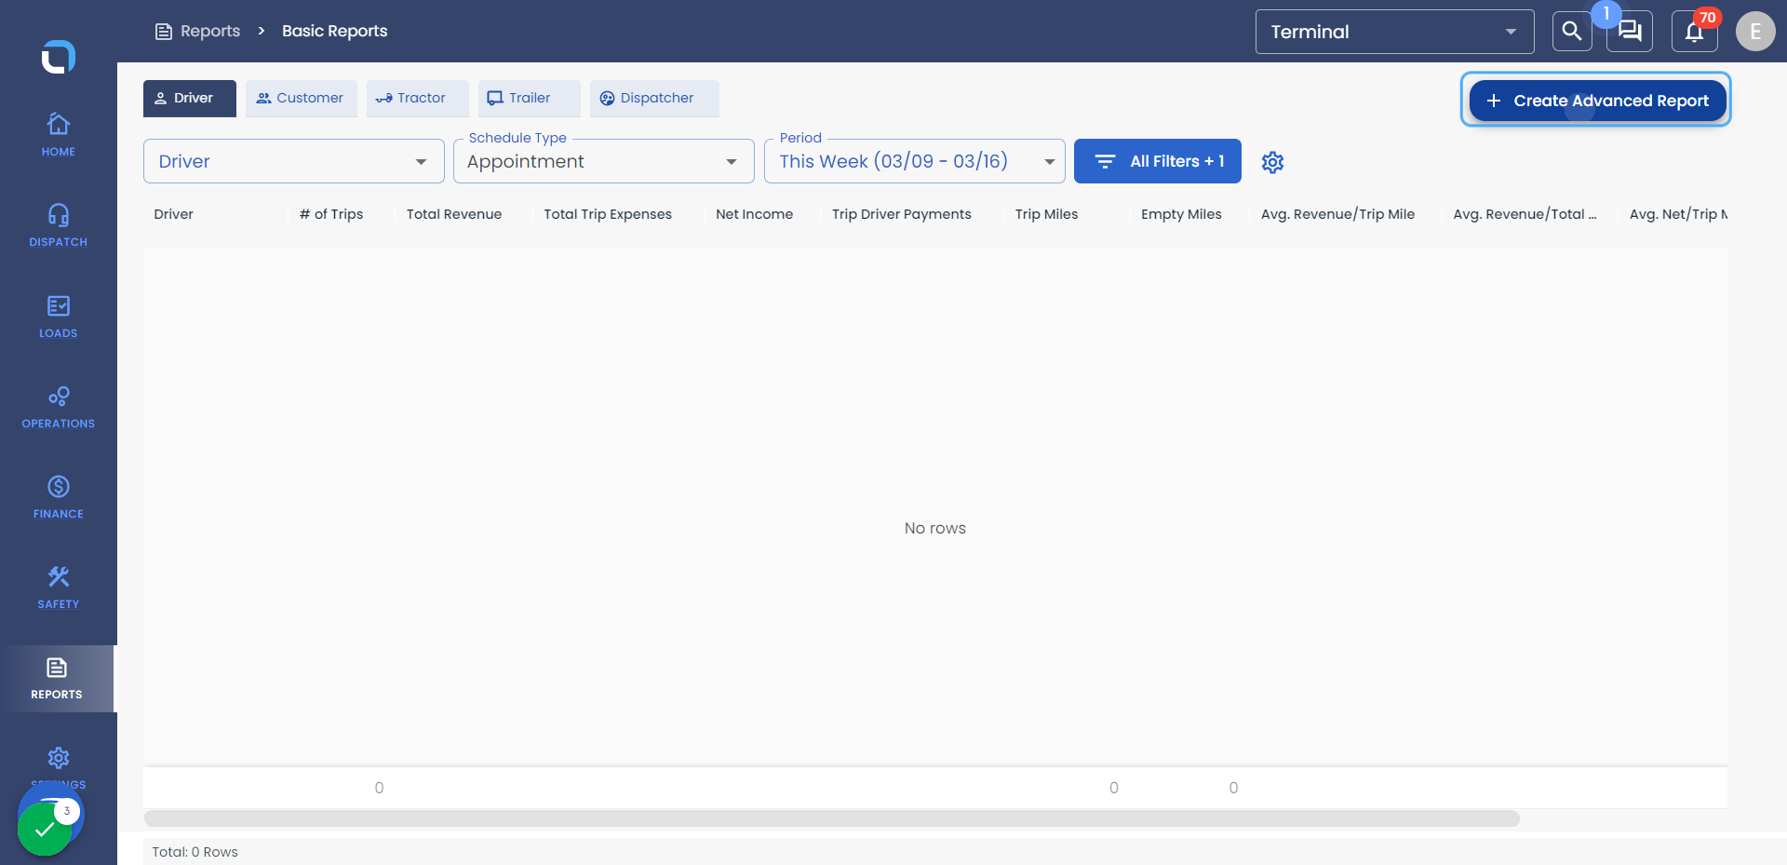Click the Basic Reports breadcrumb
The width and height of the screenshot is (1787, 865).
click(x=335, y=31)
